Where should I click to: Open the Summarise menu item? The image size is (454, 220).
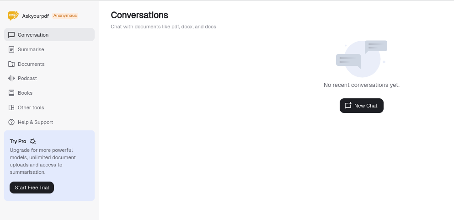(49, 49)
